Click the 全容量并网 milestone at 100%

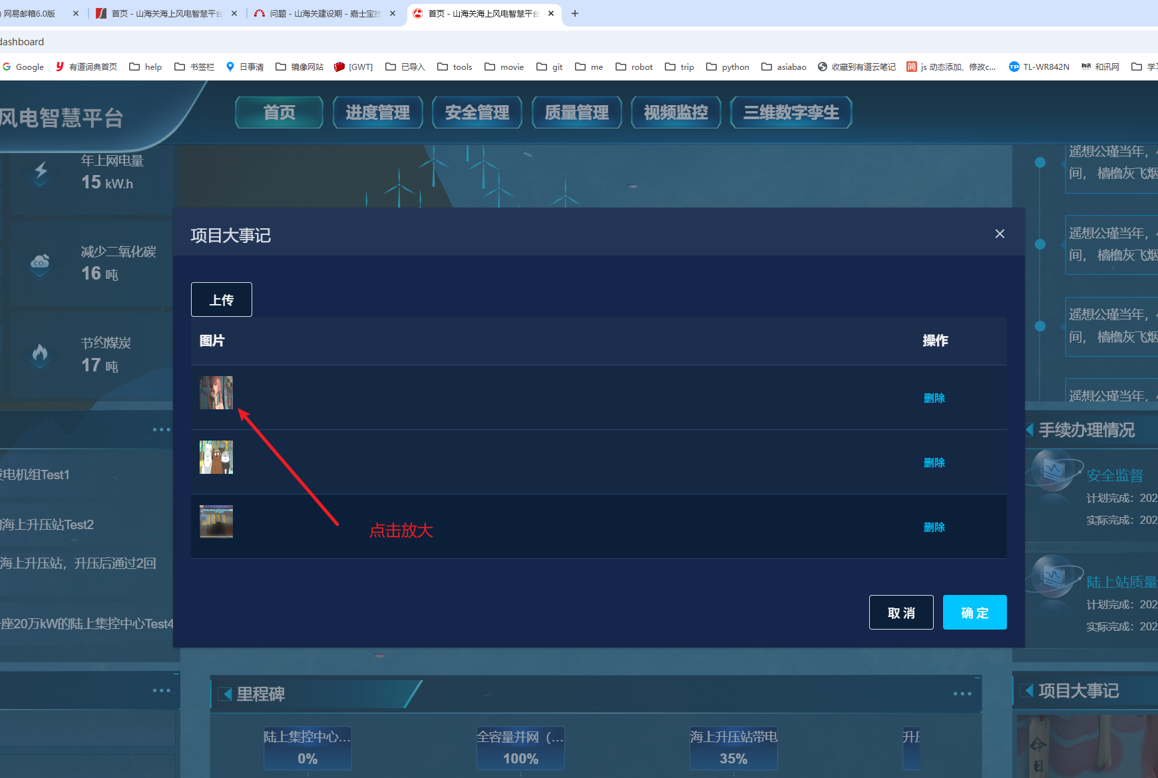coord(520,747)
